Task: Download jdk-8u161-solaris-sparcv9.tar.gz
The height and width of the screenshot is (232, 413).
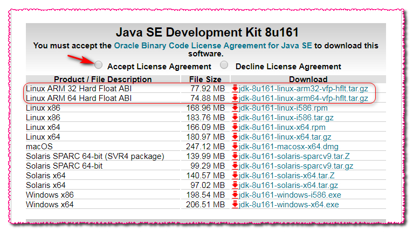Action: pyautogui.click(x=296, y=166)
